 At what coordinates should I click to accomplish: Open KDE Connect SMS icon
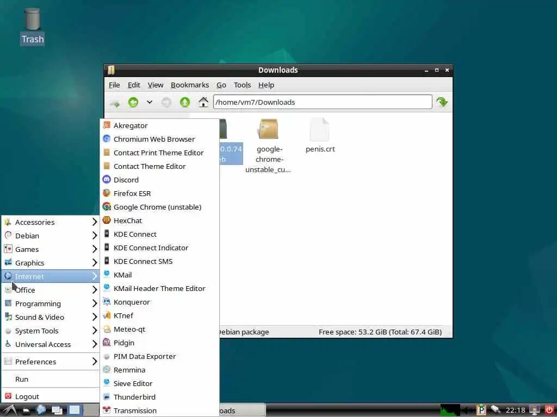pos(107,261)
